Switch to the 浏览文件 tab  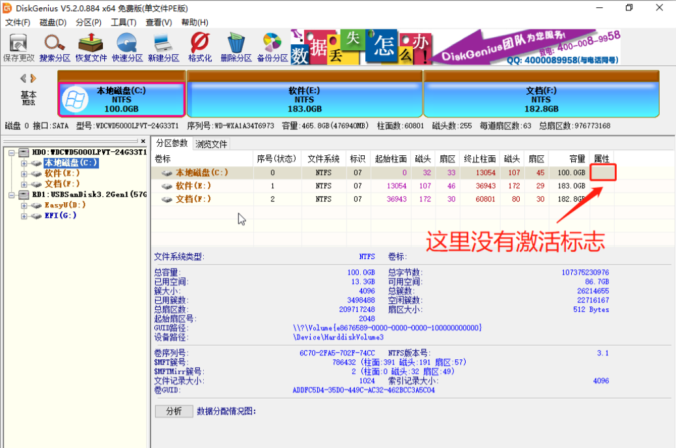coord(211,144)
